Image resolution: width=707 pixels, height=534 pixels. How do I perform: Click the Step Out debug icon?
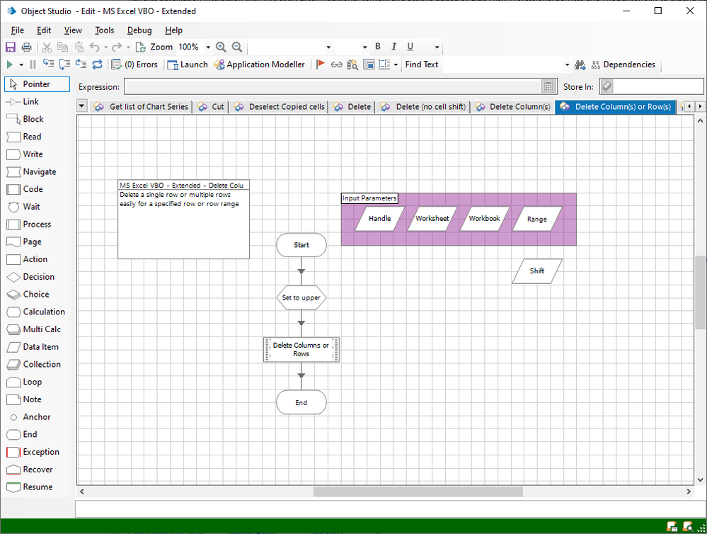point(81,64)
